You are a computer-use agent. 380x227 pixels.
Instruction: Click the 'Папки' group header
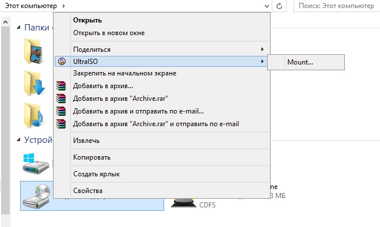click(x=37, y=28)
